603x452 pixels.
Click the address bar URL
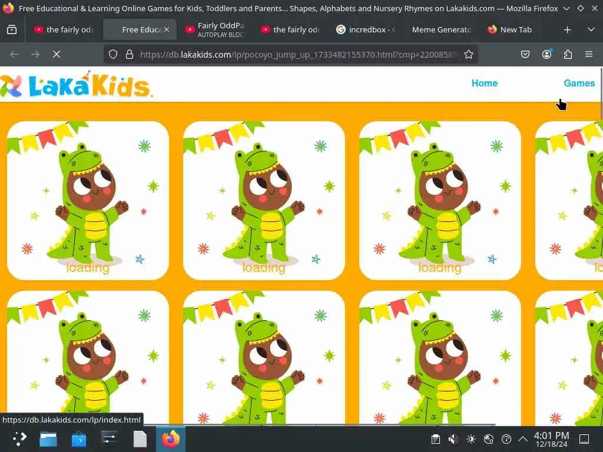pos(298,55)
